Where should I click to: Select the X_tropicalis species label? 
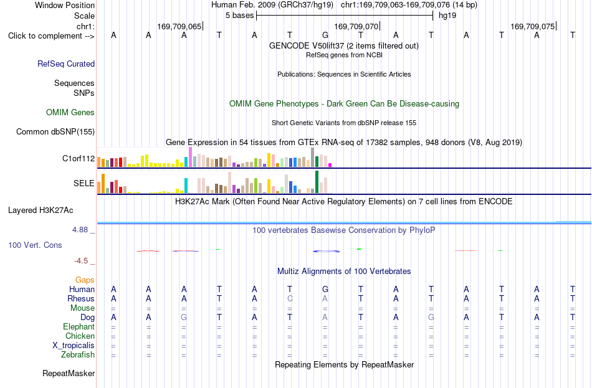pyautogui.click(x=74, y=346)
